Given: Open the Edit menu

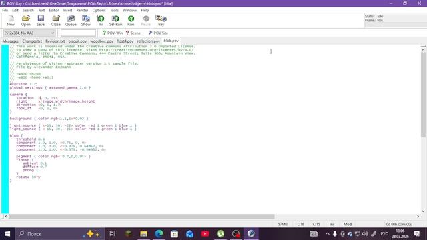Looking at the screenshot, I should [x=15, y=11].
